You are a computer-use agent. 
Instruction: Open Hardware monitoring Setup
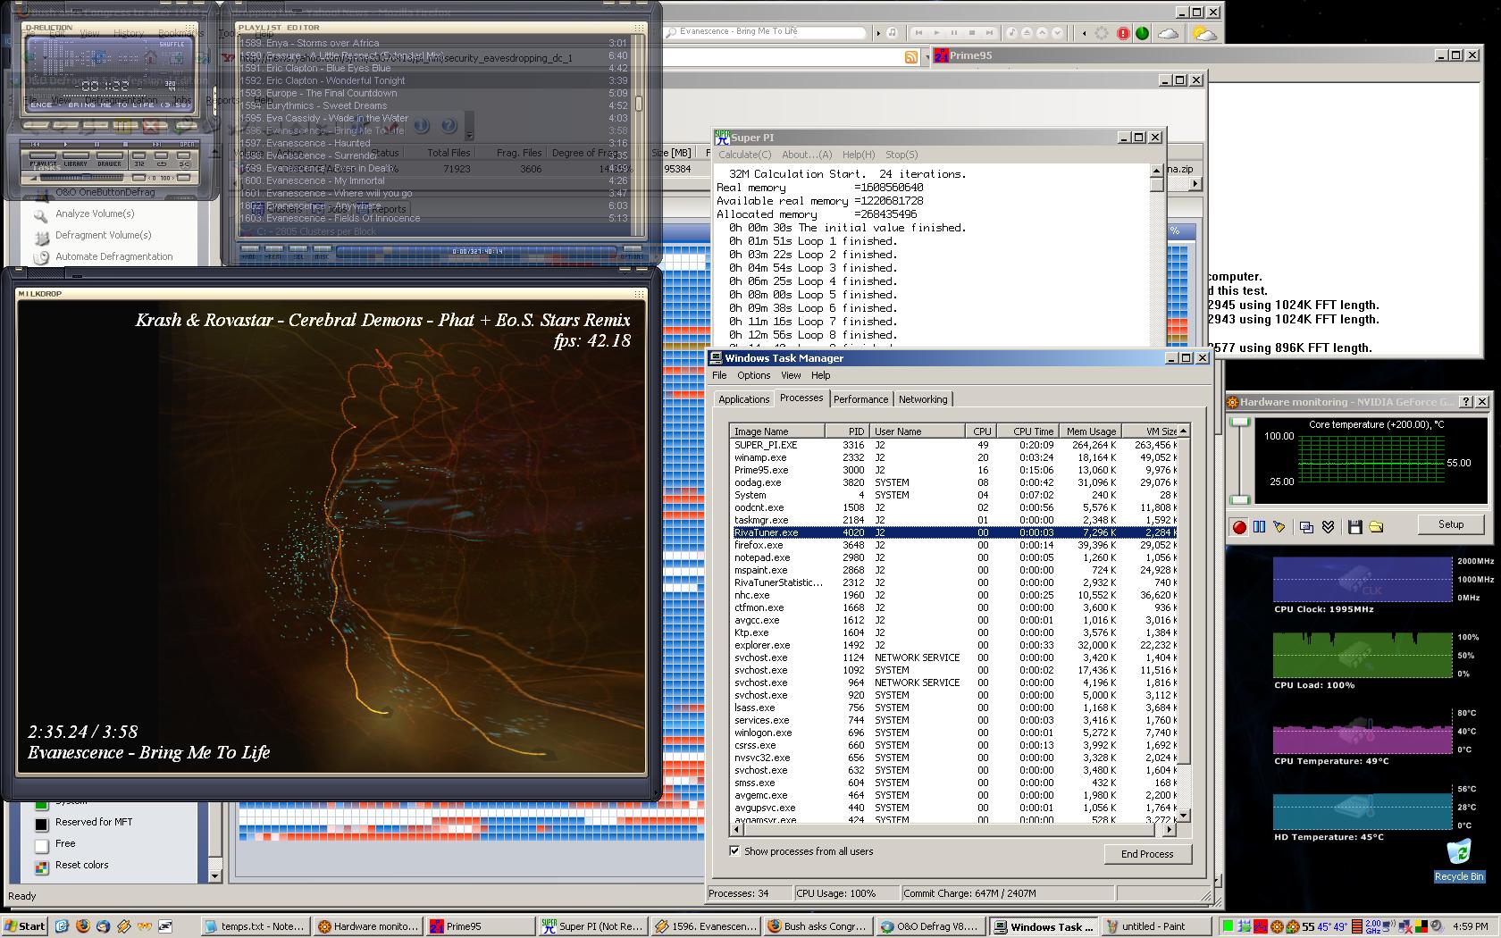pos(1451,525)
